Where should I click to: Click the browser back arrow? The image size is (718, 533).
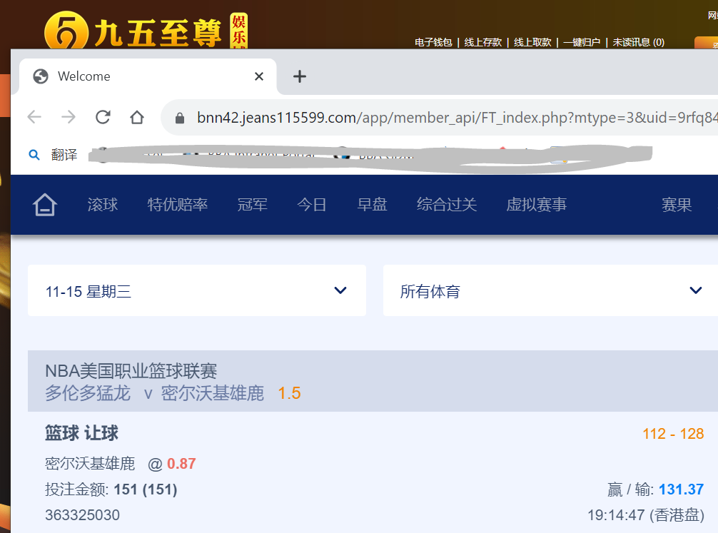34,117
